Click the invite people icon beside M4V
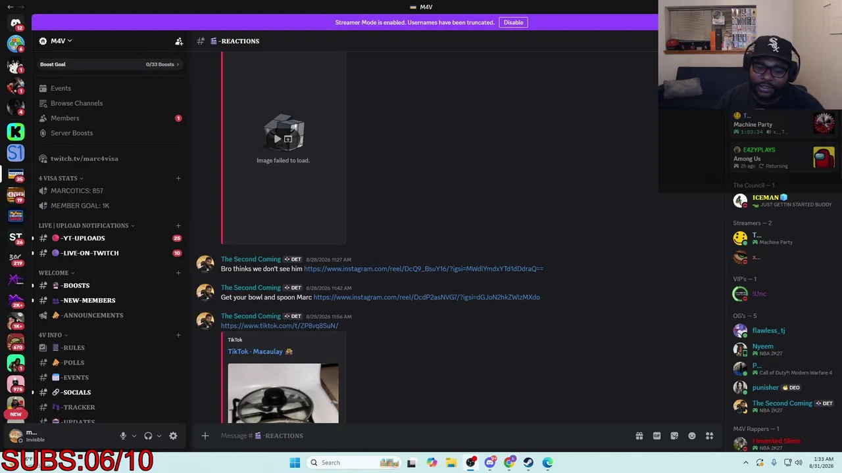The image size is (842, 473). click(x=179, y=41)
